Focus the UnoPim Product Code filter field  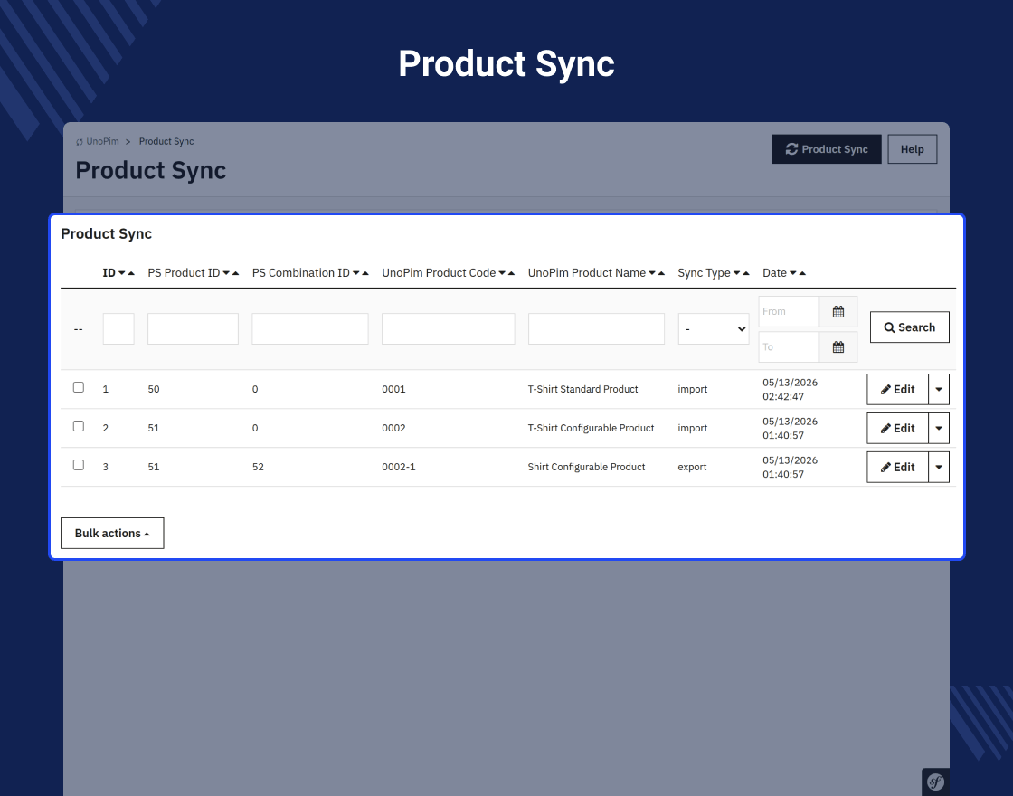tap(449, 329)
